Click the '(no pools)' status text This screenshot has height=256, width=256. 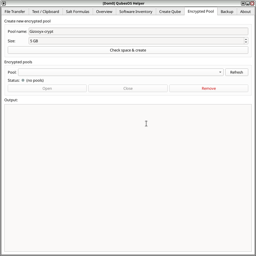tap(35, 80)
